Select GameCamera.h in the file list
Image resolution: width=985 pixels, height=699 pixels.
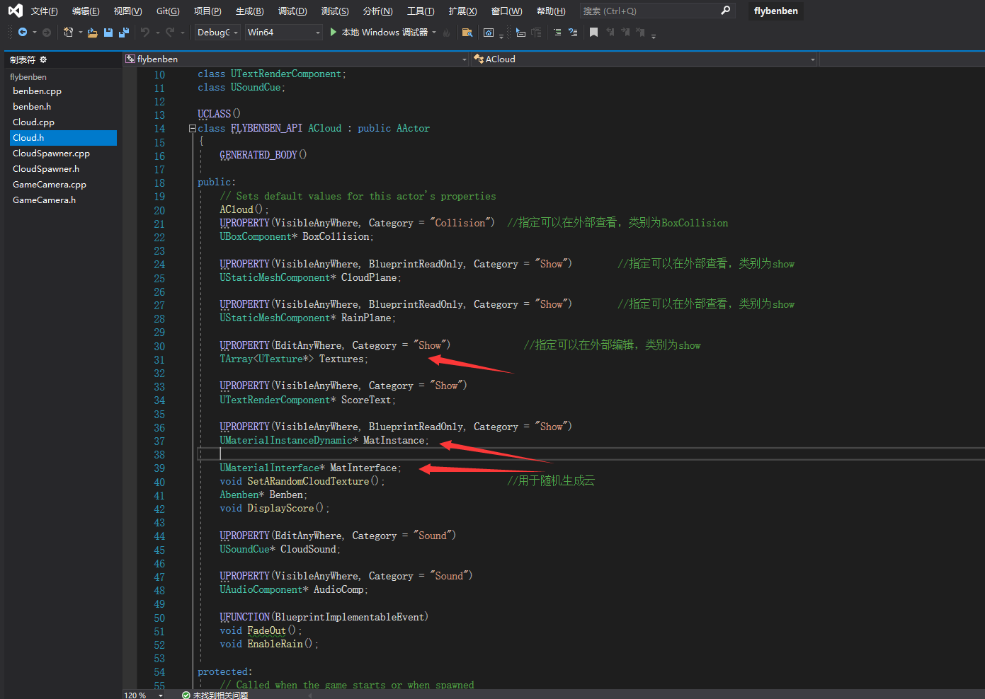pyautogui.click(x=44, y=200)
